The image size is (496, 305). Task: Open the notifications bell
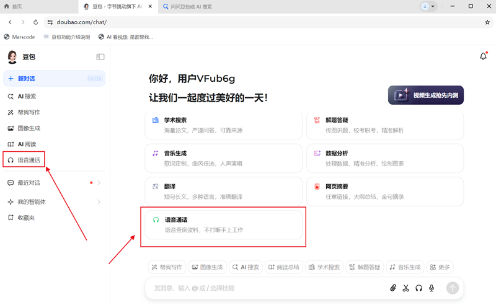click(483, 56)
